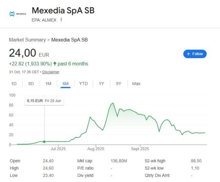The height and width of the screenshot is (182, 220).
Task: Open the three-dot options menu beside ALMEX
Action: click(61, 20)
